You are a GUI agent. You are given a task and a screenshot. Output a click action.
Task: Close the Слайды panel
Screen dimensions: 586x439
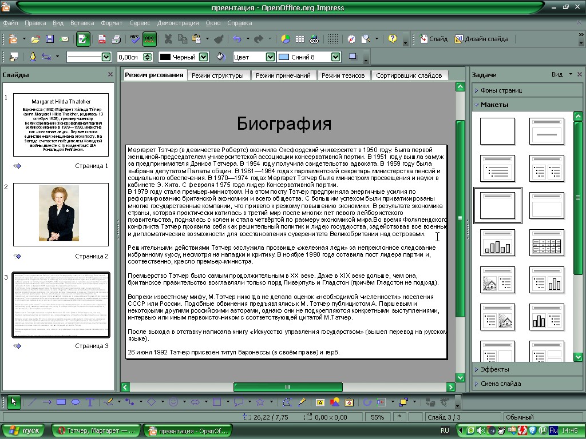110,75
